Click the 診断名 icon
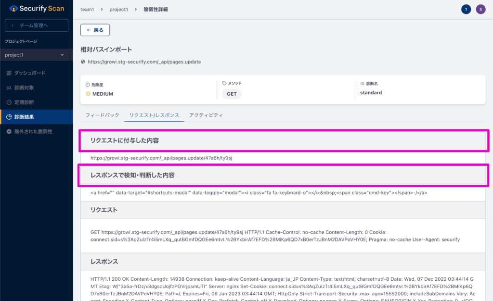The height and width of the screenshot is (301, 493). pos(362,84)
